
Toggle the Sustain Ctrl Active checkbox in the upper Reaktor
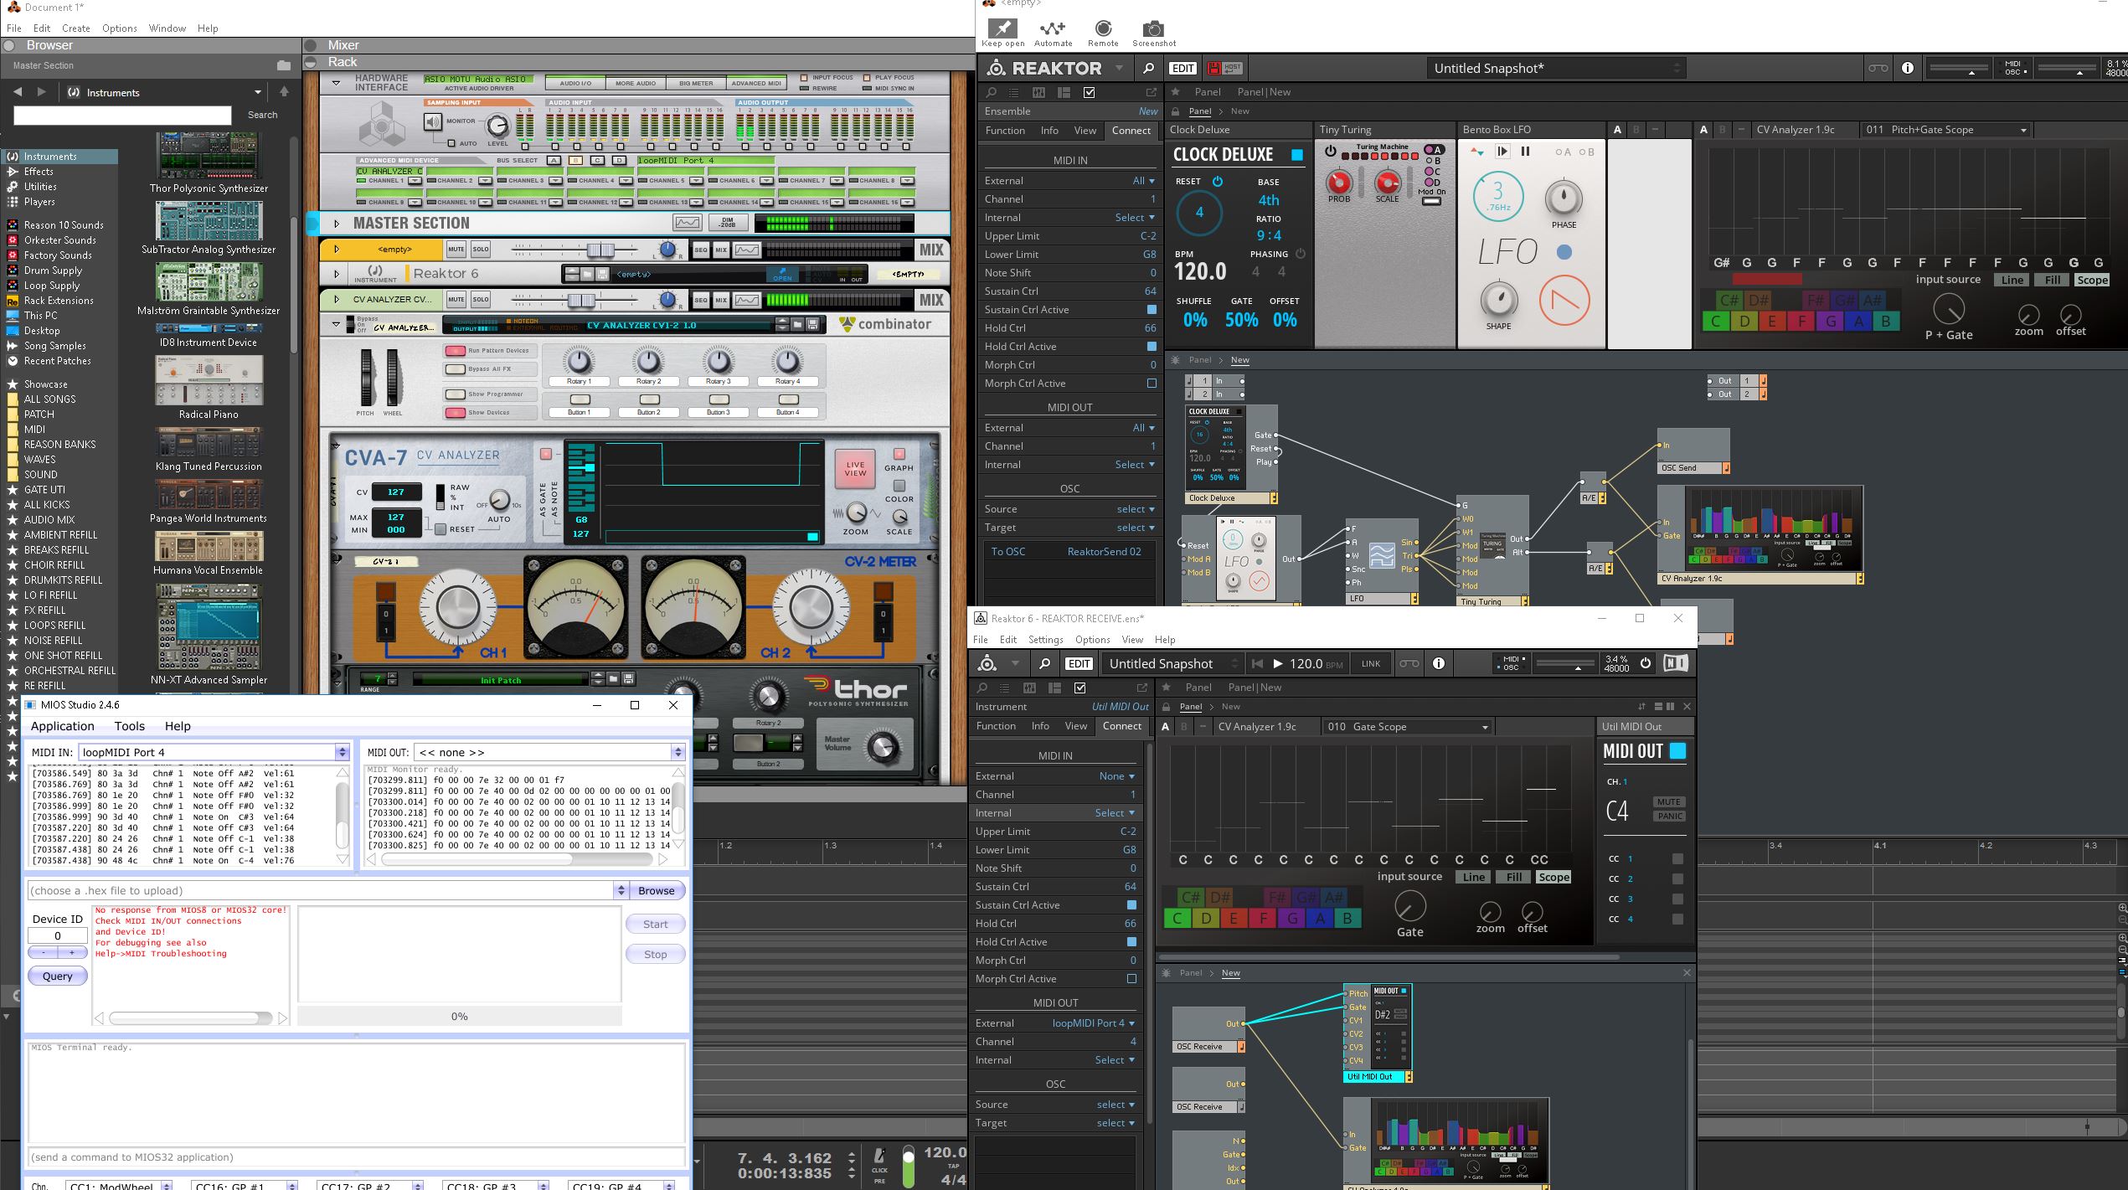pyautogui.click(x=1152, y=310)
